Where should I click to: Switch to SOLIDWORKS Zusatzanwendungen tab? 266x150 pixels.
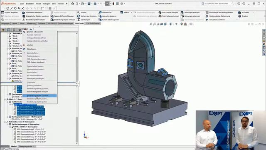(x=60, y=23)
